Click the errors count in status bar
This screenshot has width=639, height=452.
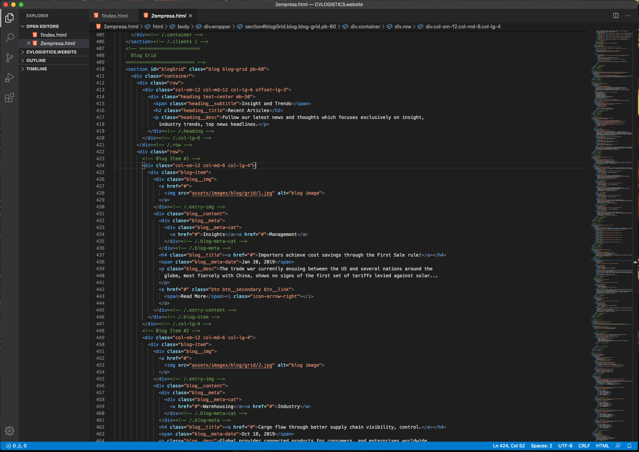(x=11, y=446)
